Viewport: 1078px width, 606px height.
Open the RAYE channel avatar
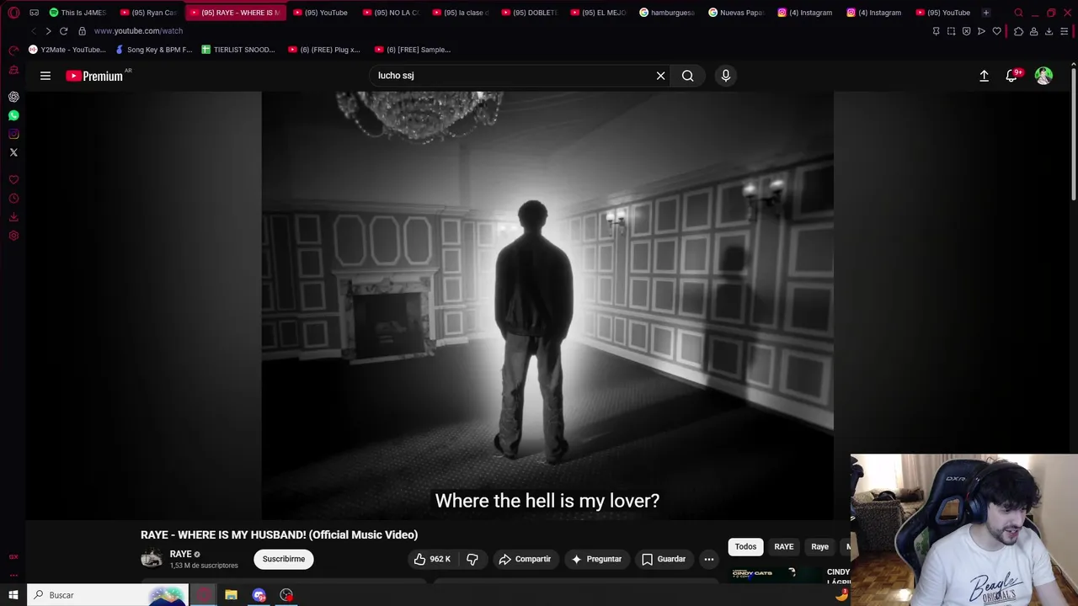[152, 558]
